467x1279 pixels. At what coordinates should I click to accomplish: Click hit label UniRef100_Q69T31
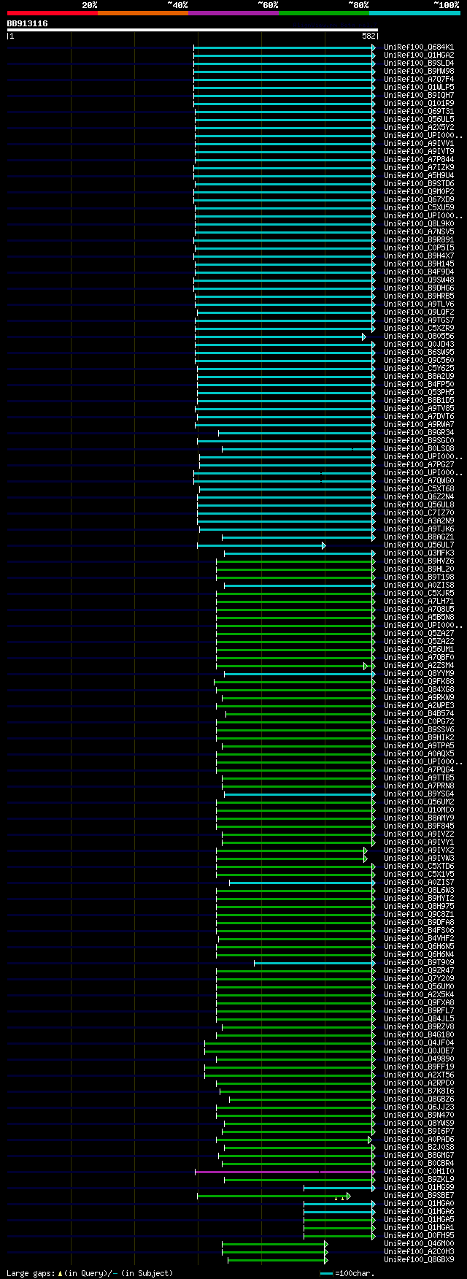coord(419,112)
